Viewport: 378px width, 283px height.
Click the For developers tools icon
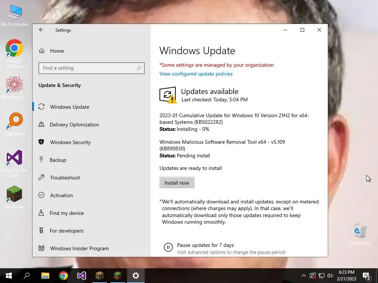[41, 231]
